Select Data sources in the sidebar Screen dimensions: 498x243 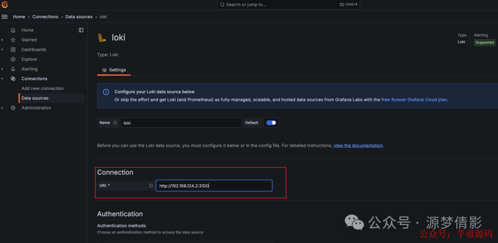tap(52, 98)
